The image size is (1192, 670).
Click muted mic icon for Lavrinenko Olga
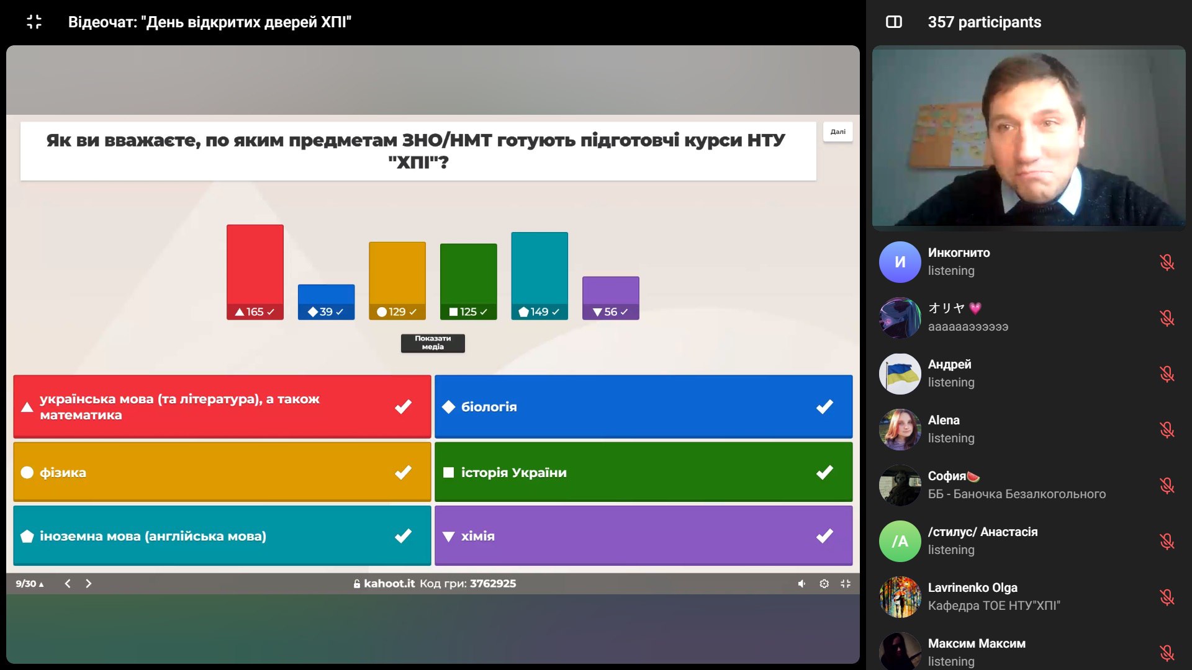[1167, 597]
